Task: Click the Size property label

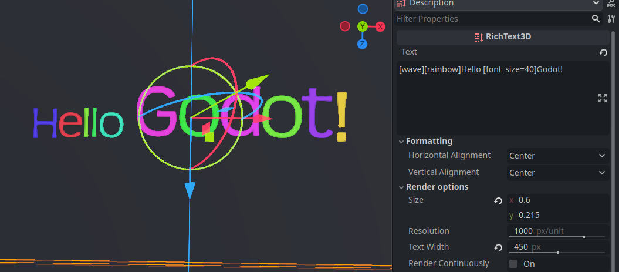Action: pos(415,200)
